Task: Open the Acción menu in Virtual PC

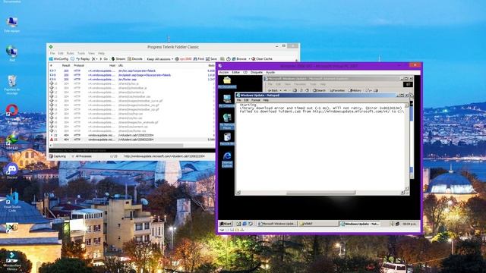Action: click(x=224, y=73)
